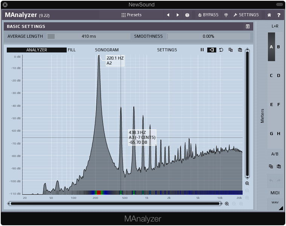Viewport: 286px width, 226px height.
Task: Zoom in vertically with the magnifier plus icon
Action: [247, 183]
